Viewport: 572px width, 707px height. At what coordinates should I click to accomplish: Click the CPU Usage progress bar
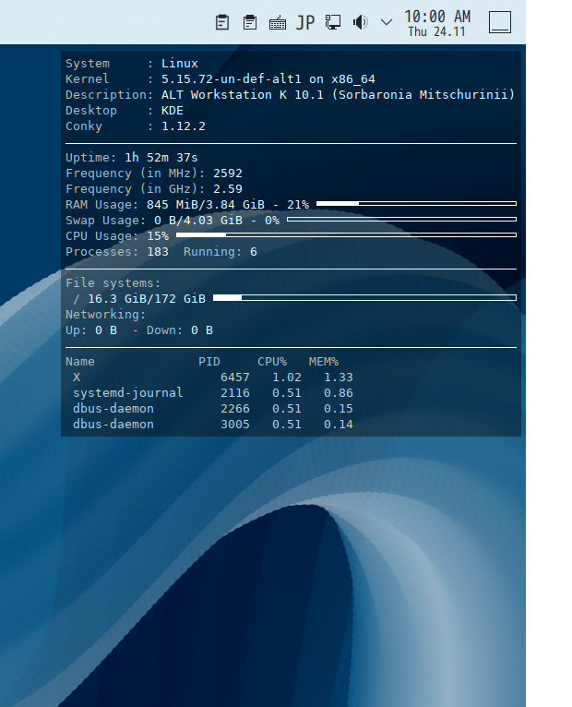[x=346, y=235]
